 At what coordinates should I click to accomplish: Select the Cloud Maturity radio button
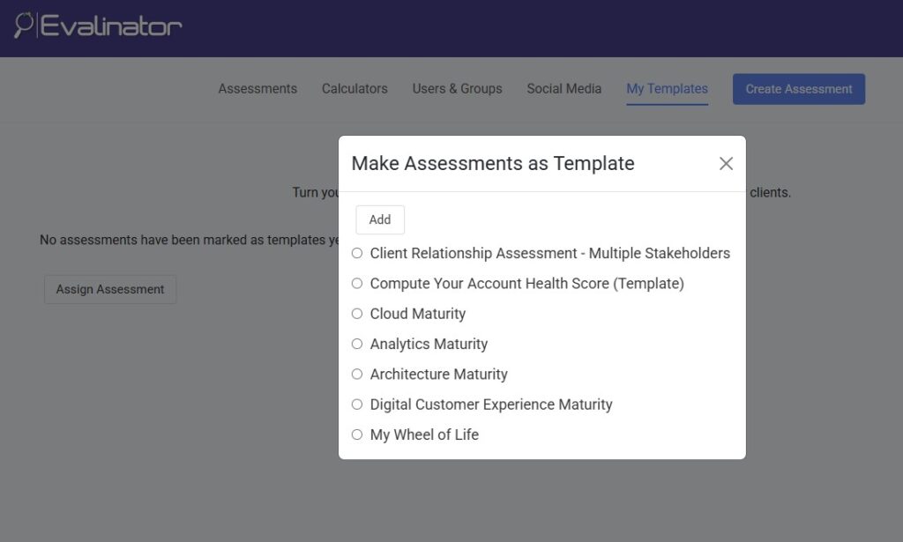(x=357, y=314)
